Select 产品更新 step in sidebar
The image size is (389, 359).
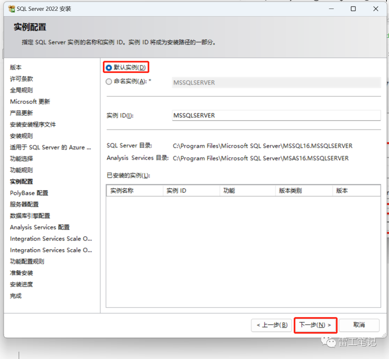tap(21, 113)
